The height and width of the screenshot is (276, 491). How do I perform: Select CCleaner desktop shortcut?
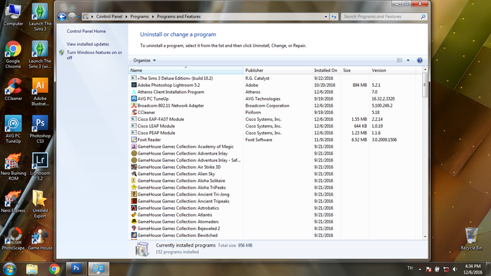point(13,90)
